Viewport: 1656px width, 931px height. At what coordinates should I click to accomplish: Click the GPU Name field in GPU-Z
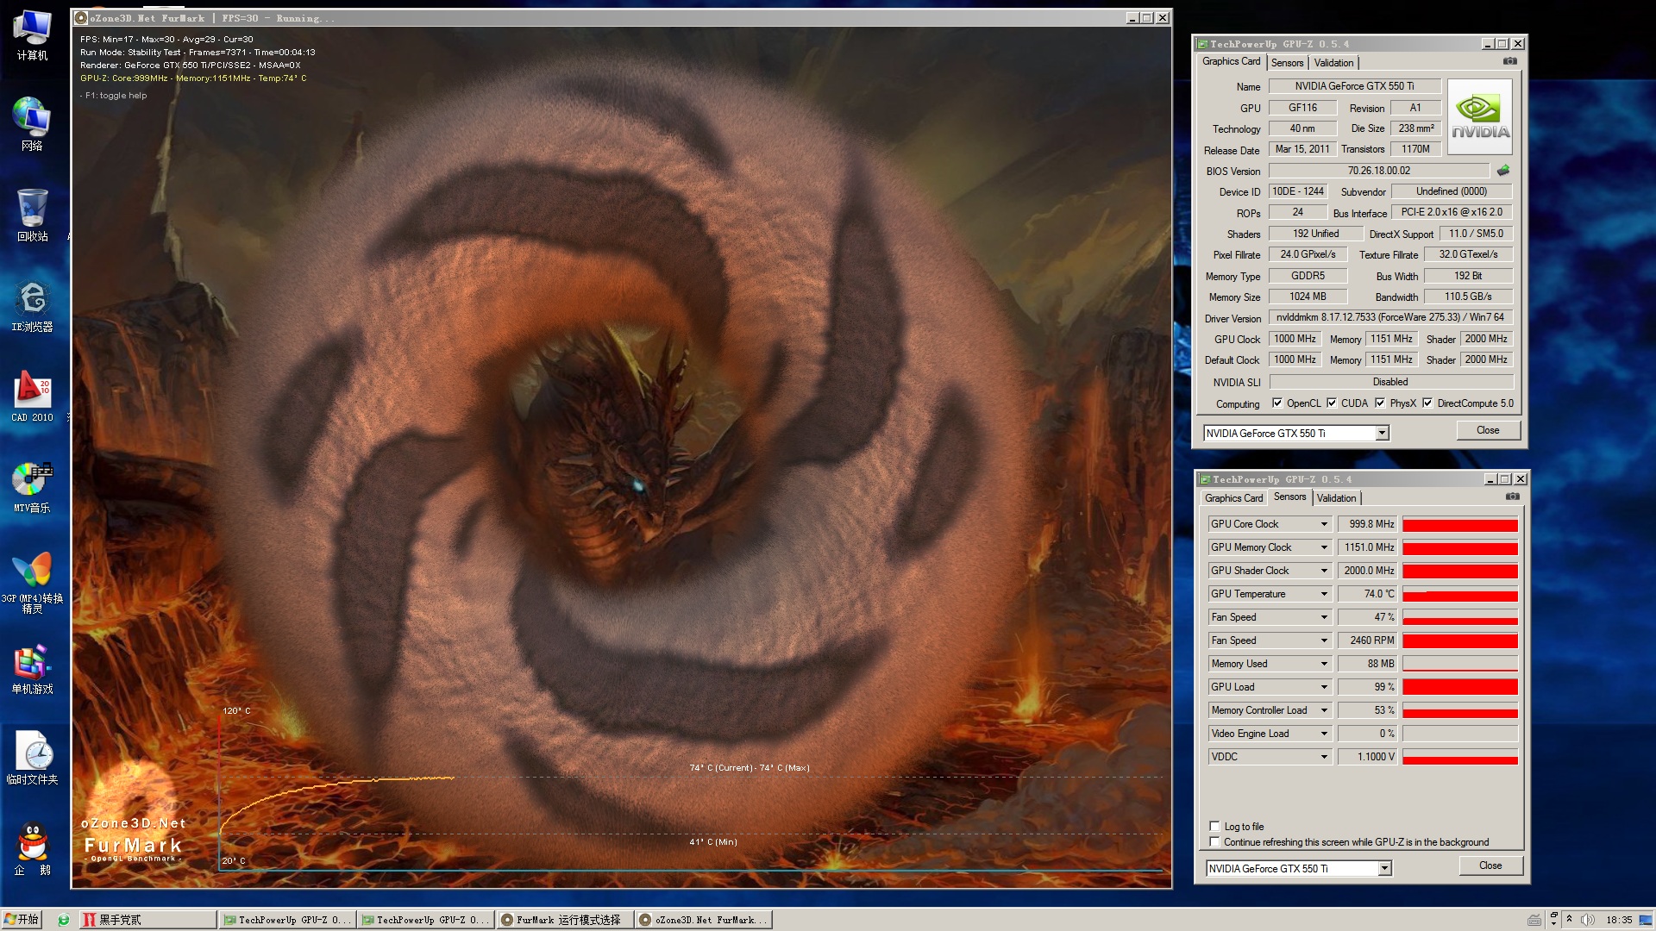click(1354, 86)
